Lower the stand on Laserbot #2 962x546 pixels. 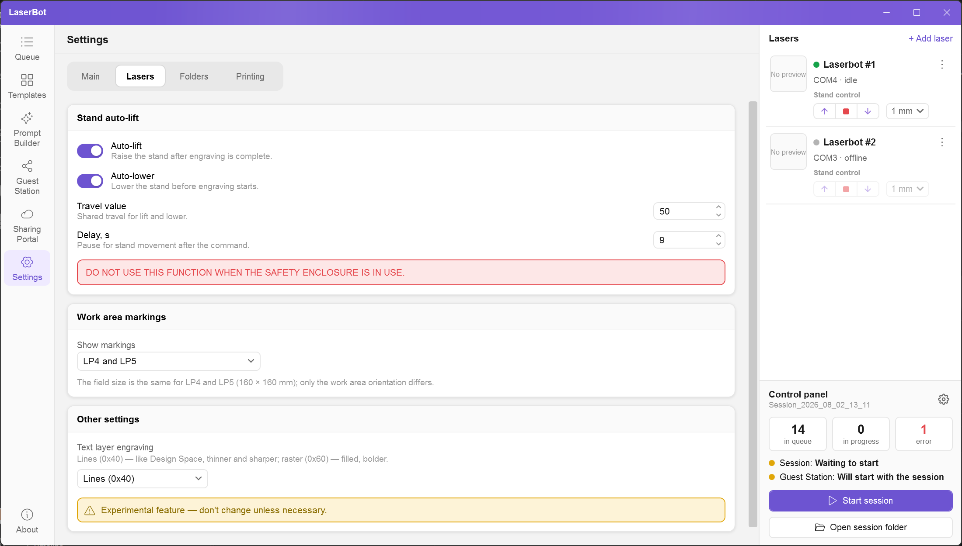click(x=868, y=189)
